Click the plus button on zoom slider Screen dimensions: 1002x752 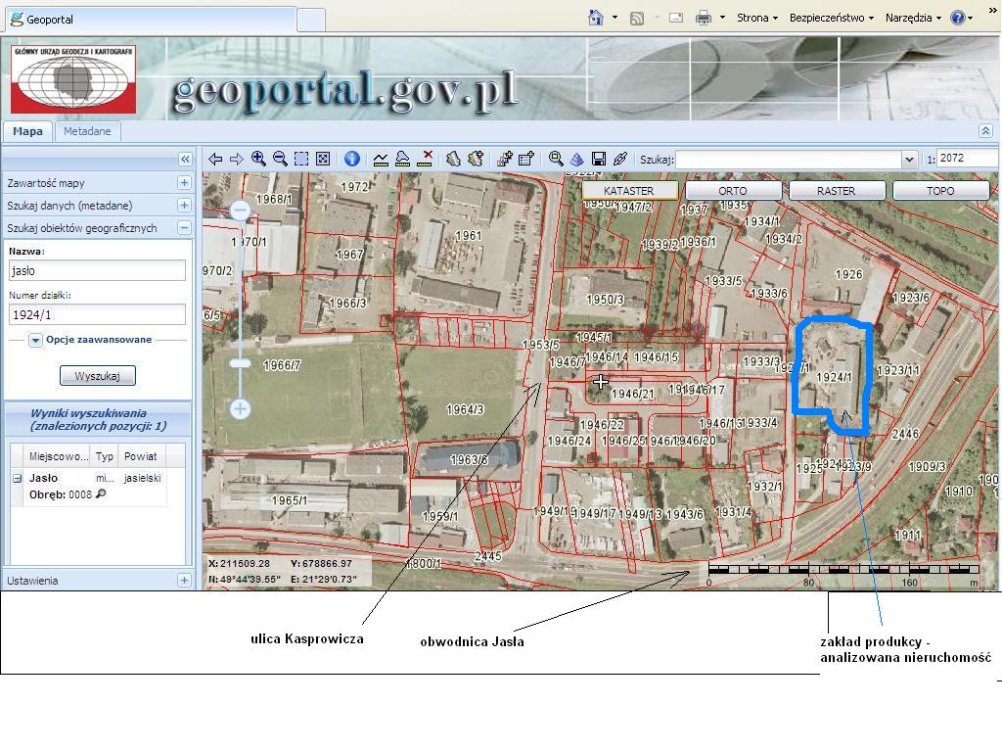[x=241, y=408]
